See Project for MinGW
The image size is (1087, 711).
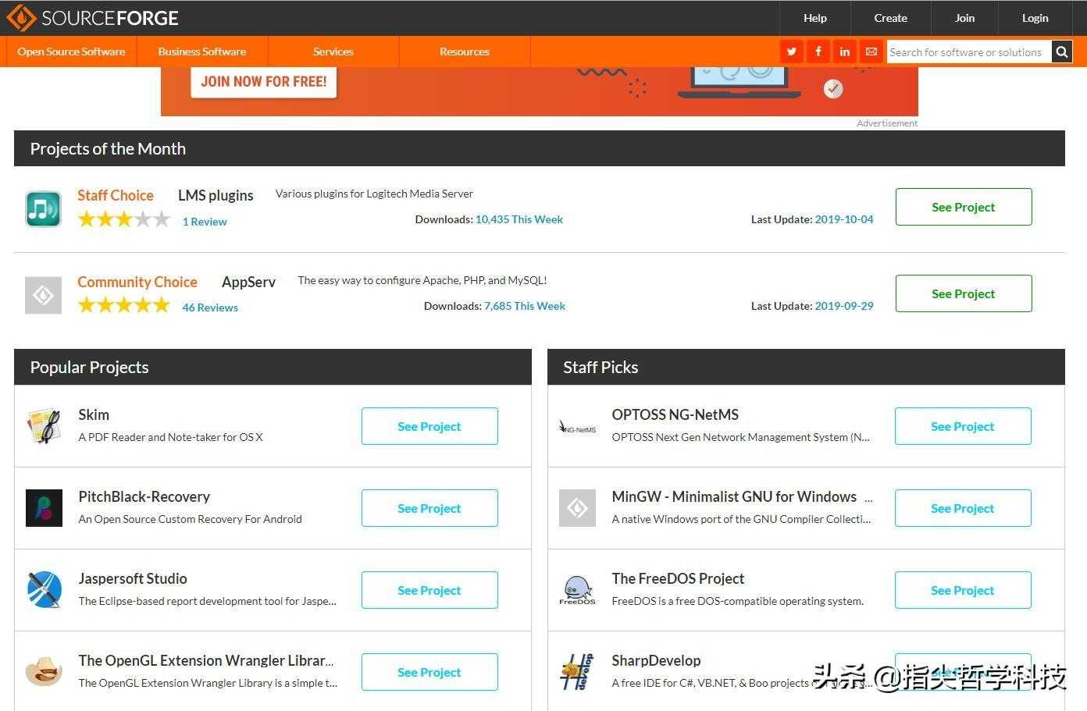pyautogui.click(x=963, y=508)
